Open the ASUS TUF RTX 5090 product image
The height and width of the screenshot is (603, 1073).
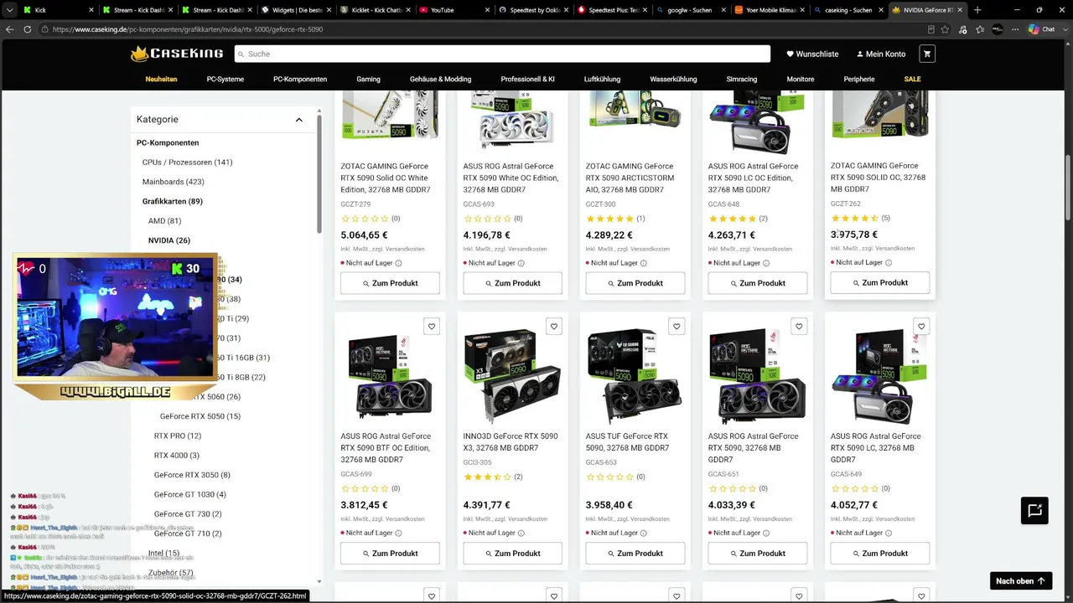pos(635,374)
